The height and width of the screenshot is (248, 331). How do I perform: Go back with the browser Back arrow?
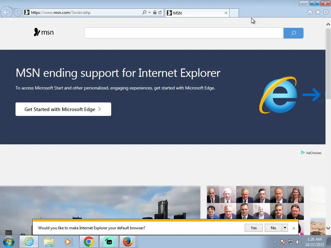[x=6, y=12]
